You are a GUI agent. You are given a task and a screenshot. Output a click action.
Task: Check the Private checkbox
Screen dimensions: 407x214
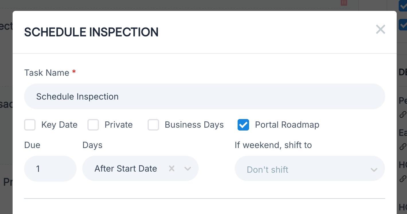(x=93, y=125)
